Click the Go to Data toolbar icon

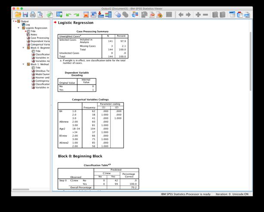point(86,15)
